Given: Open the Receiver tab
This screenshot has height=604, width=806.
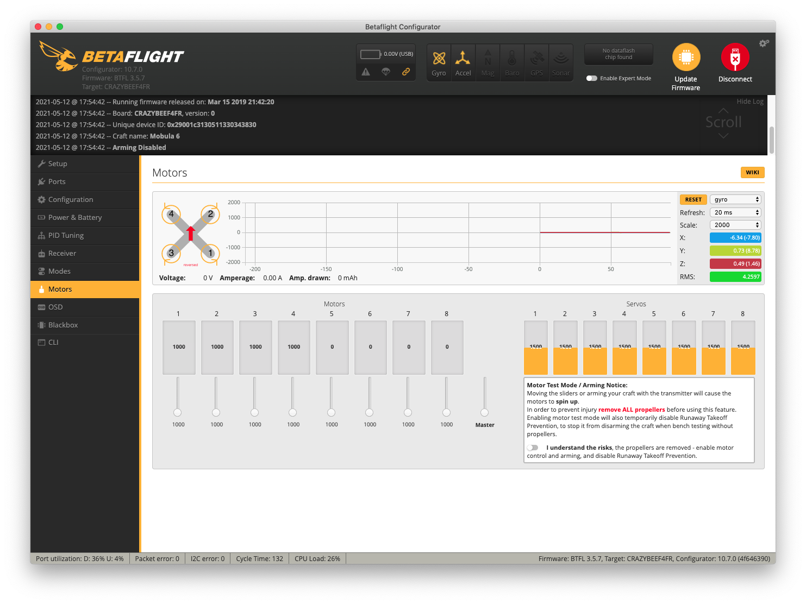Looking at the screenshot, I should (85, 253).
